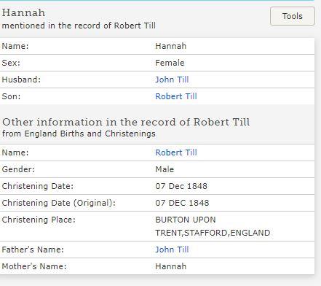Click 'mentioned in the record of Robert Till'

tap(79, 26)
